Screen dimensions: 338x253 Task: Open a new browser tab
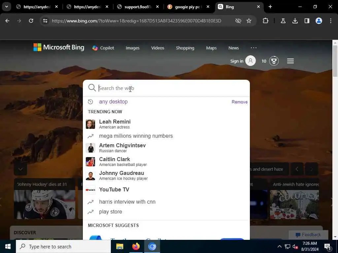270,7
